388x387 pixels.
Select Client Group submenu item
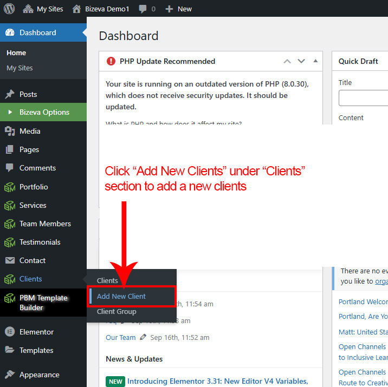(x=116, y=311)
